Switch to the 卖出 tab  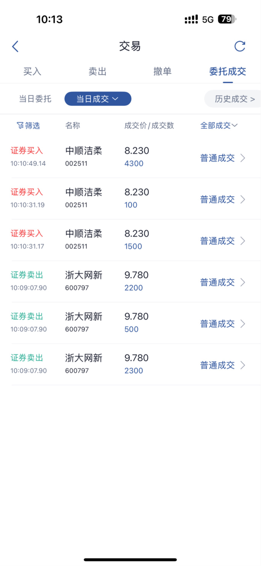click(x=97, y=72)
